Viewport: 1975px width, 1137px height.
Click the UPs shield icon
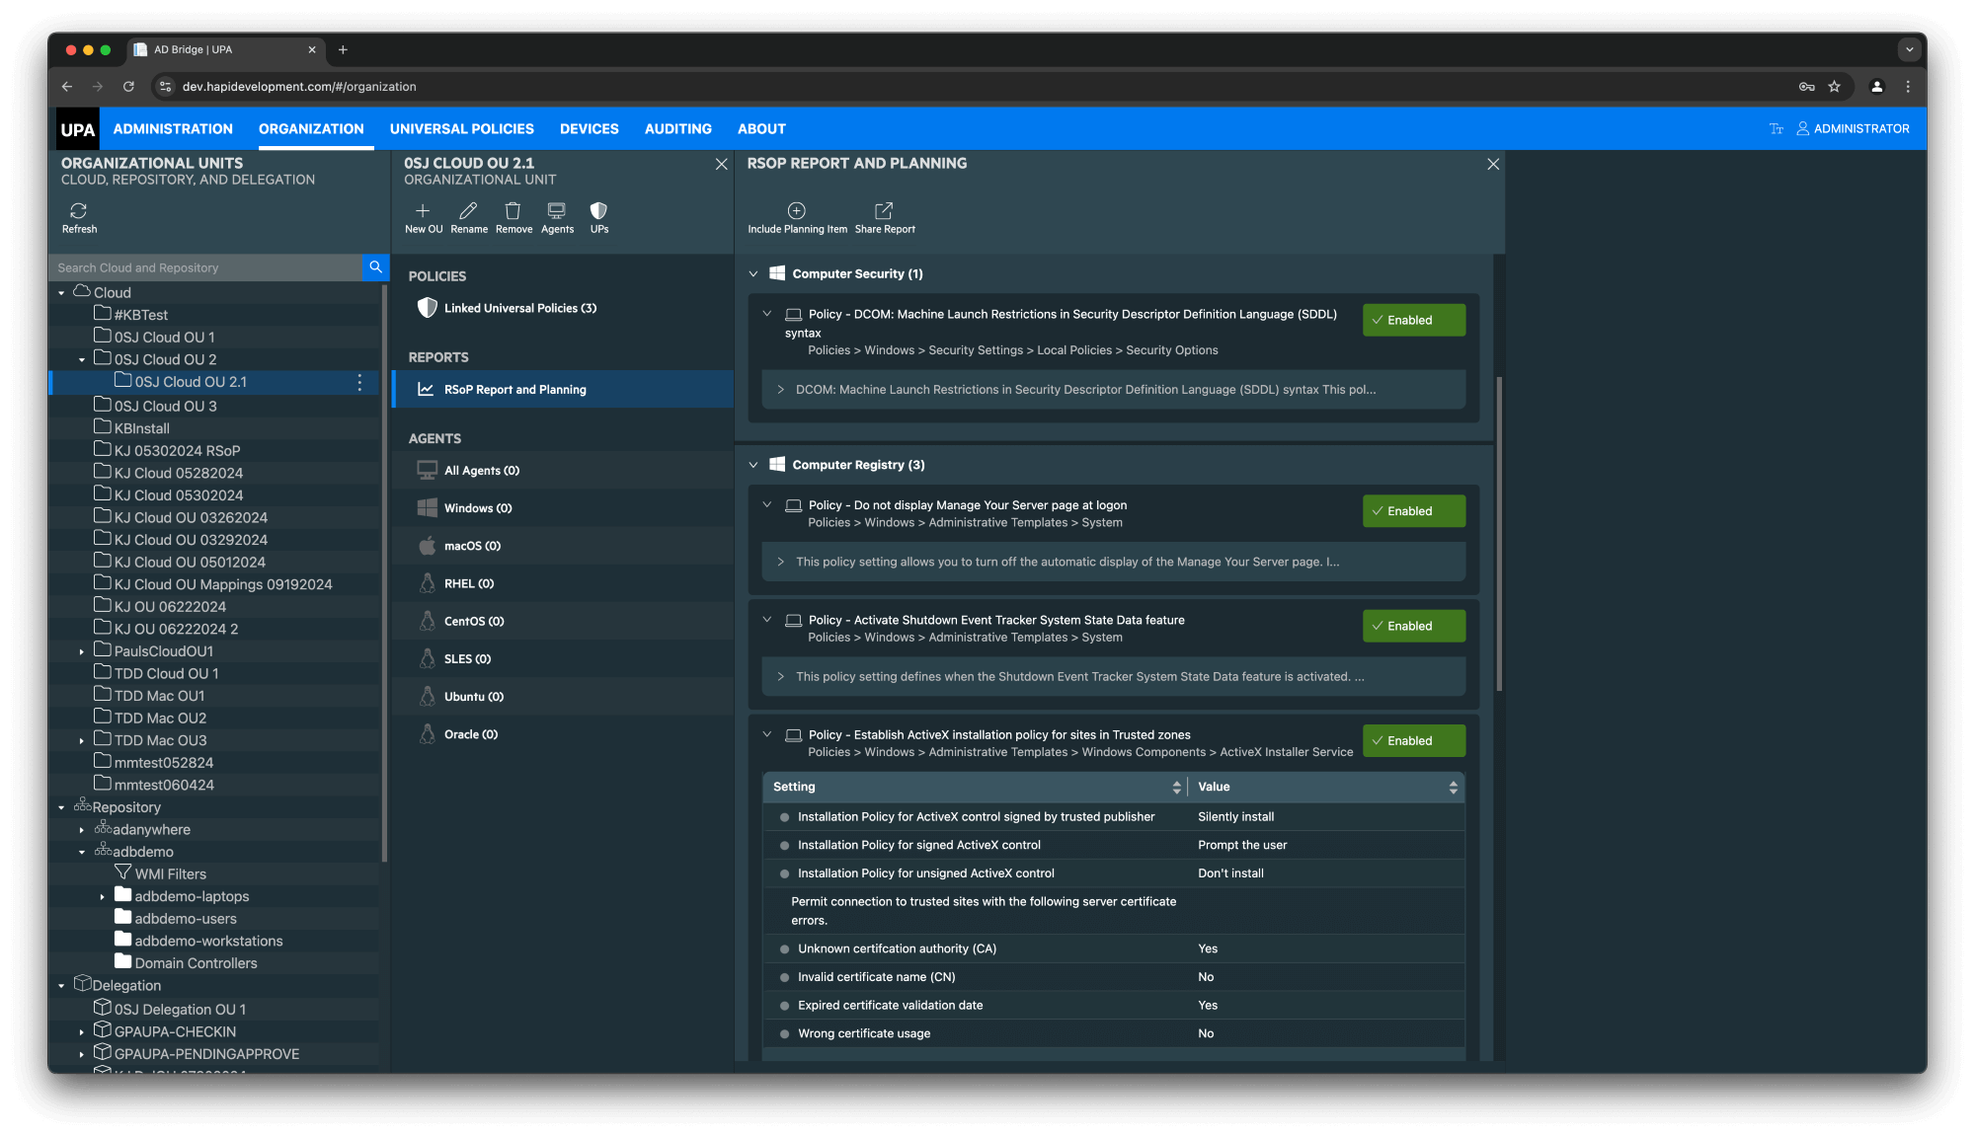(x=598, y=216)
